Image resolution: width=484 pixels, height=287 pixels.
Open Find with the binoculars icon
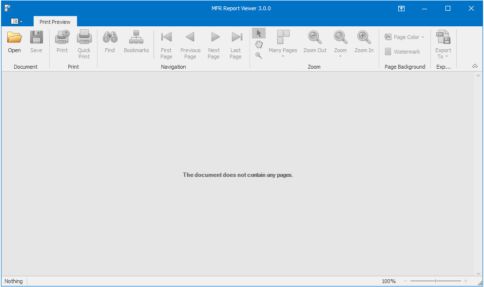pos(110,42)
